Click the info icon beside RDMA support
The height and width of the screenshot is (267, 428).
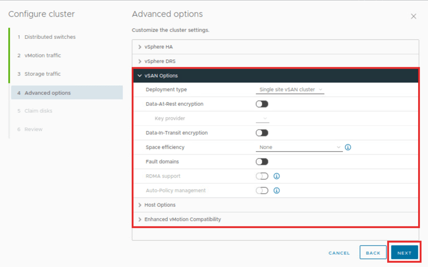pyautogui.click(x=277, y=176)
